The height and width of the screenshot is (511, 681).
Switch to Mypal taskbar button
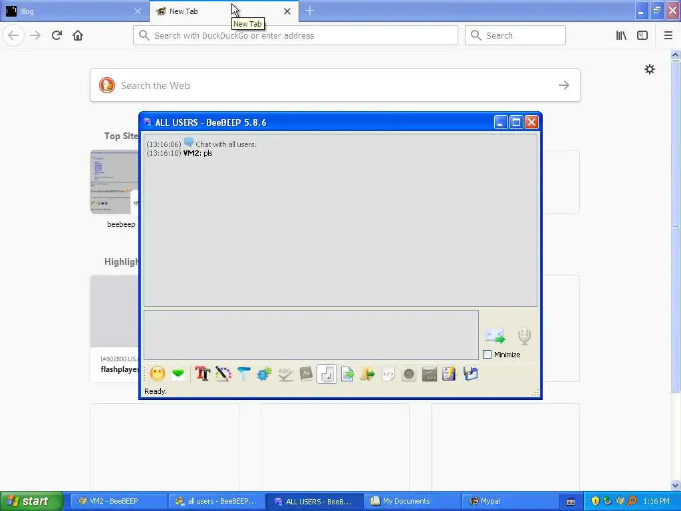[x=510, y=501]
